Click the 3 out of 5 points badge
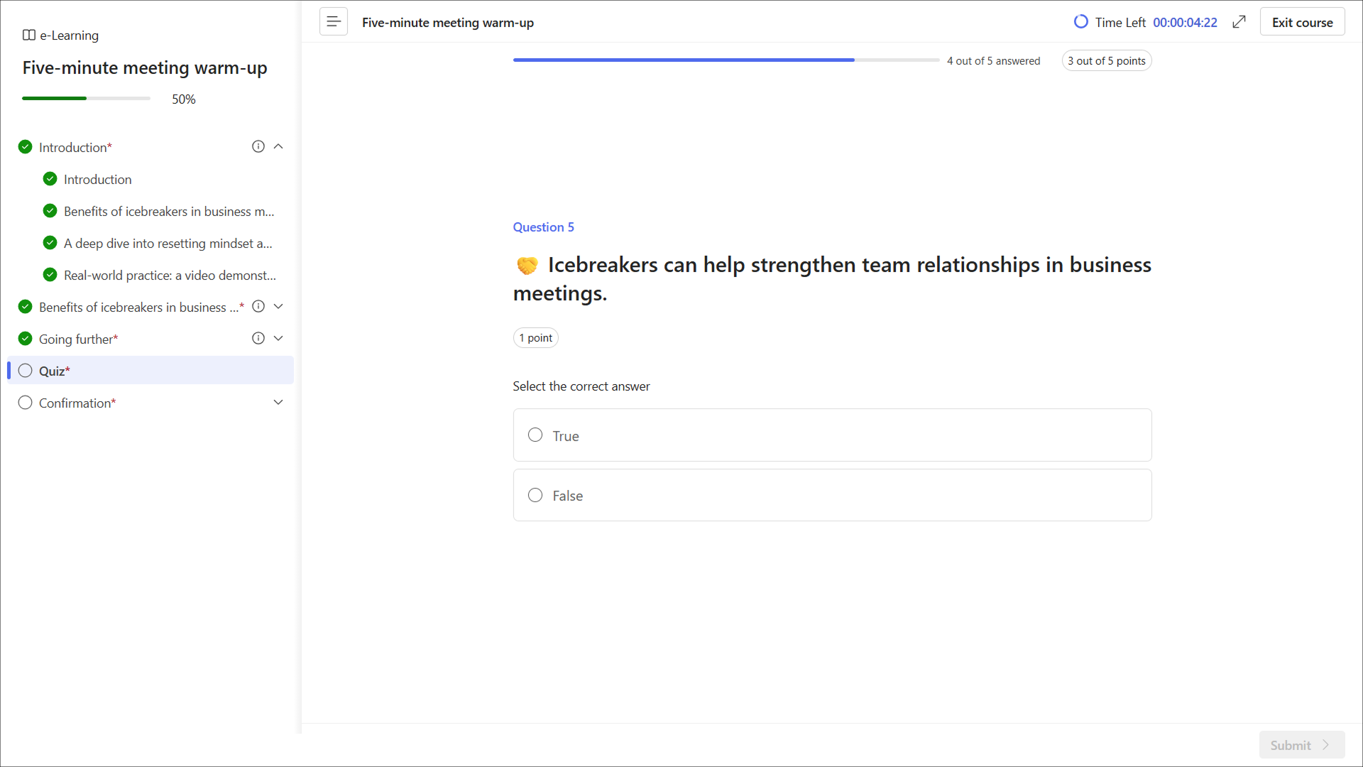1363x767 pixels. [1106, 60]
